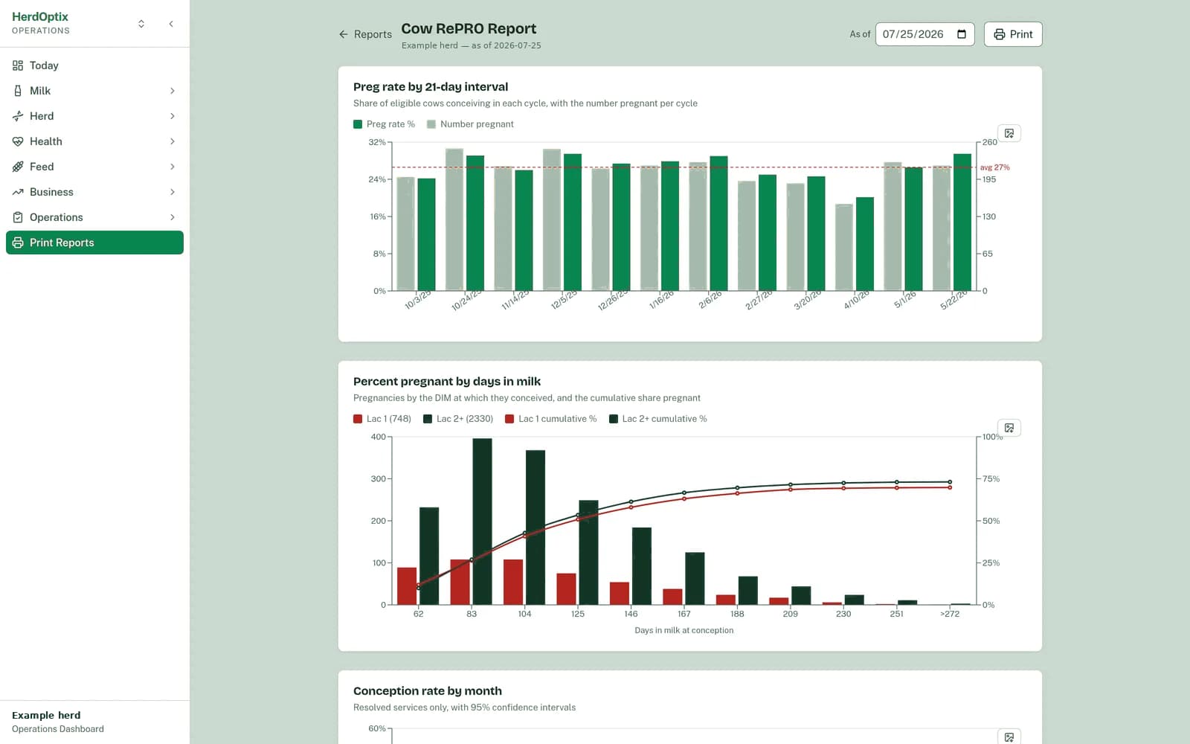Viewport: 1190px width, 744px height.
Task: Toggle the Preg rate % legend series
Action: click(384, 124)
